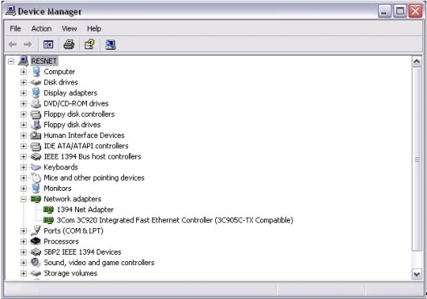Click the Storage volumes icon
Viewport: 427px width, 299px height.
tap(35, 273)
